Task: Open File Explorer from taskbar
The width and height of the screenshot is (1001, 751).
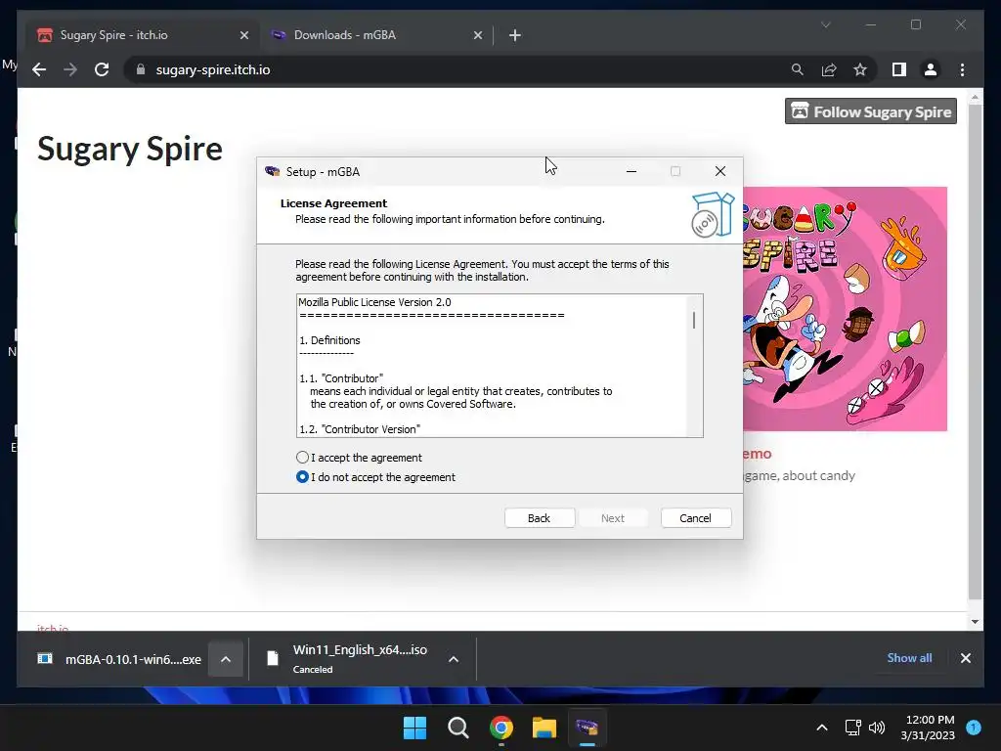Action: pos(544,728)
